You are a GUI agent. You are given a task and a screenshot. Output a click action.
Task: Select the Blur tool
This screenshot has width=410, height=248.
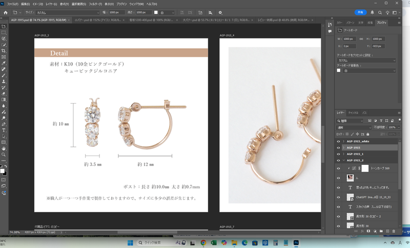pos(4,106)
